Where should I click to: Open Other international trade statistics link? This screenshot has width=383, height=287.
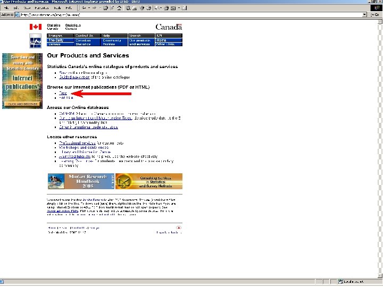click(88, 127)
